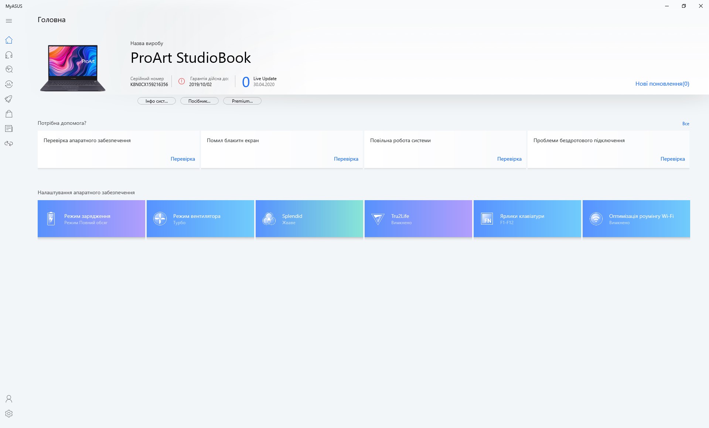Viewport: 709px width, 428px height.
Task: Open the Tru2Life settings tile
Action: [x=418, y=219]
